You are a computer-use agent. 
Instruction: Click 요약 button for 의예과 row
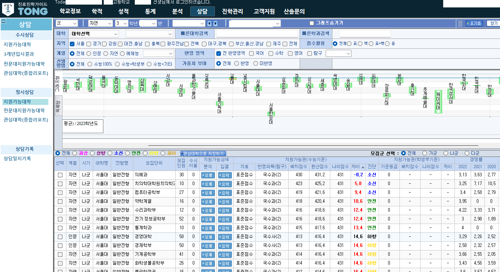(x=225, y=175)
